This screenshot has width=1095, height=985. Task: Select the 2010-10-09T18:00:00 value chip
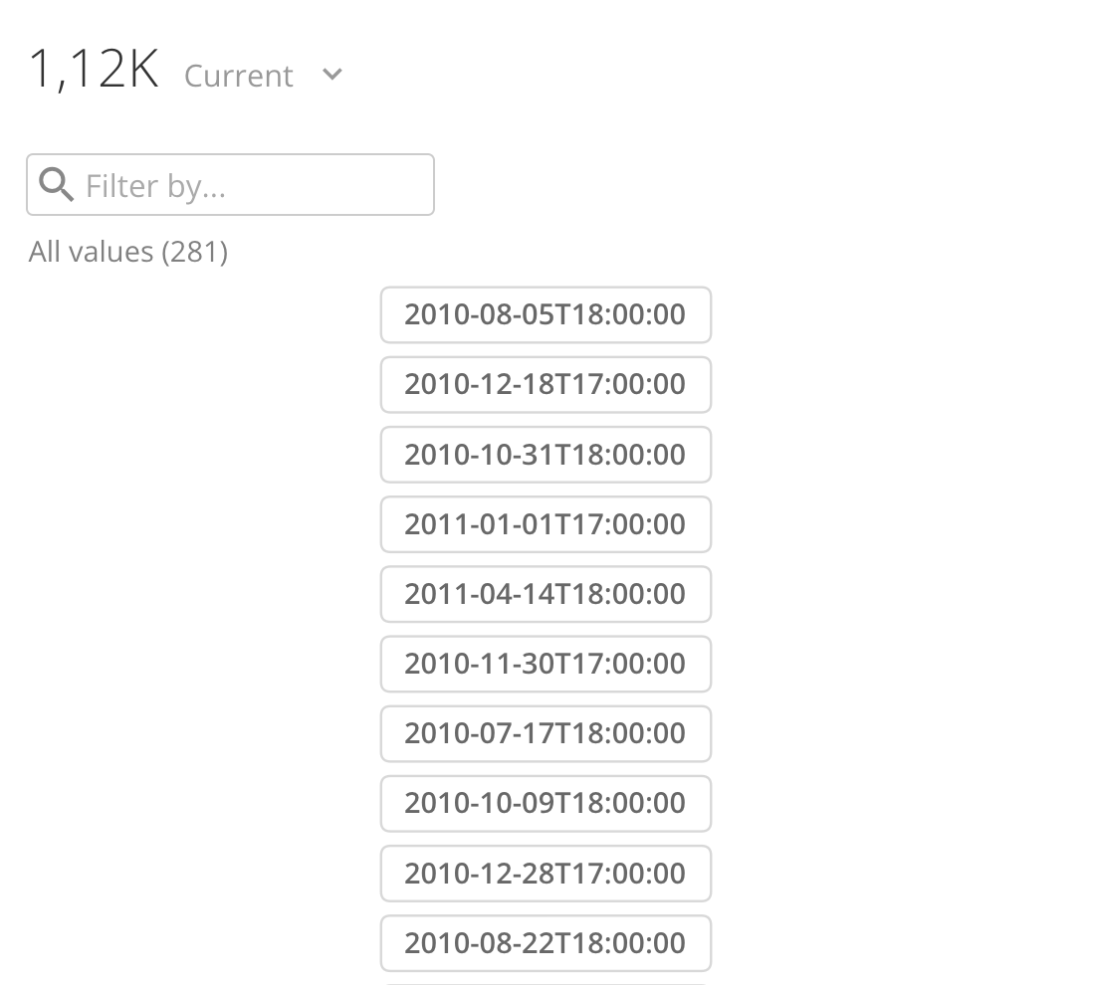(x=546, y=803)
